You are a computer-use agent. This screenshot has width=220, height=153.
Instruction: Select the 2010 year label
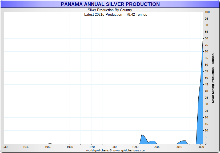tap(179, 147)
